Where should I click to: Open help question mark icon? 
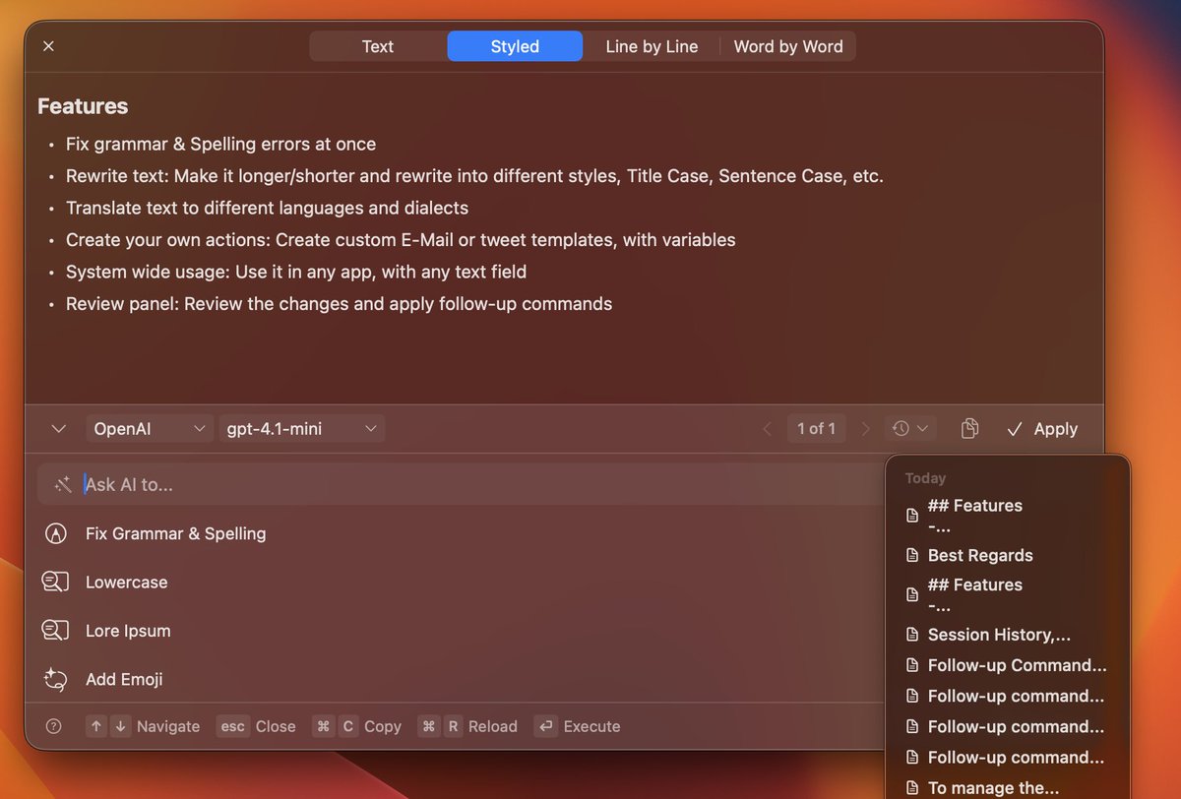(54, 726)
